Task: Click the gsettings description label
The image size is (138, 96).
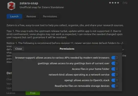Action: click(x=74, y=63)
